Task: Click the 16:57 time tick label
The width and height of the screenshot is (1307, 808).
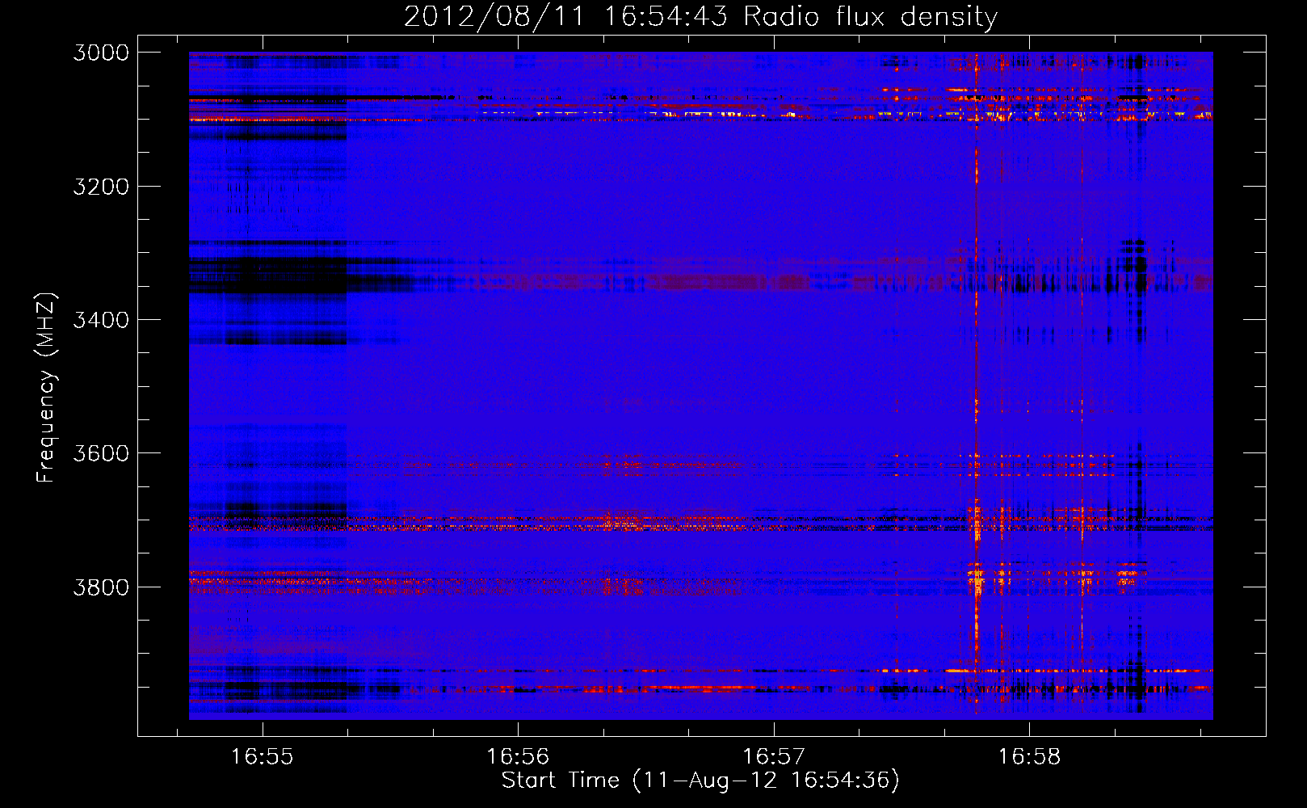Action: (774, 757)
